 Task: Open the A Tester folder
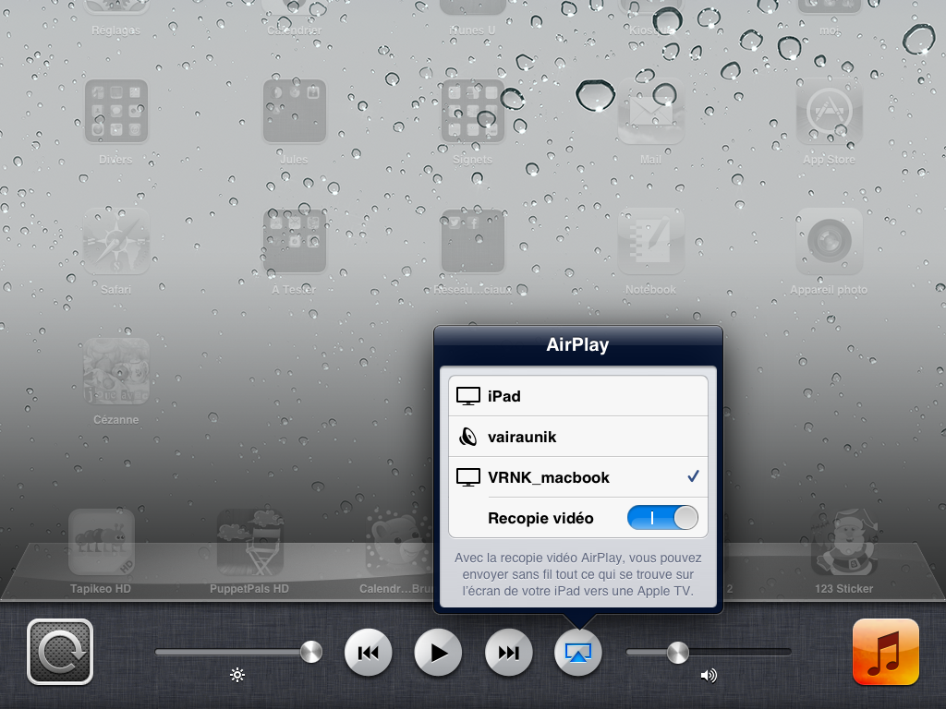pos(295,241)
